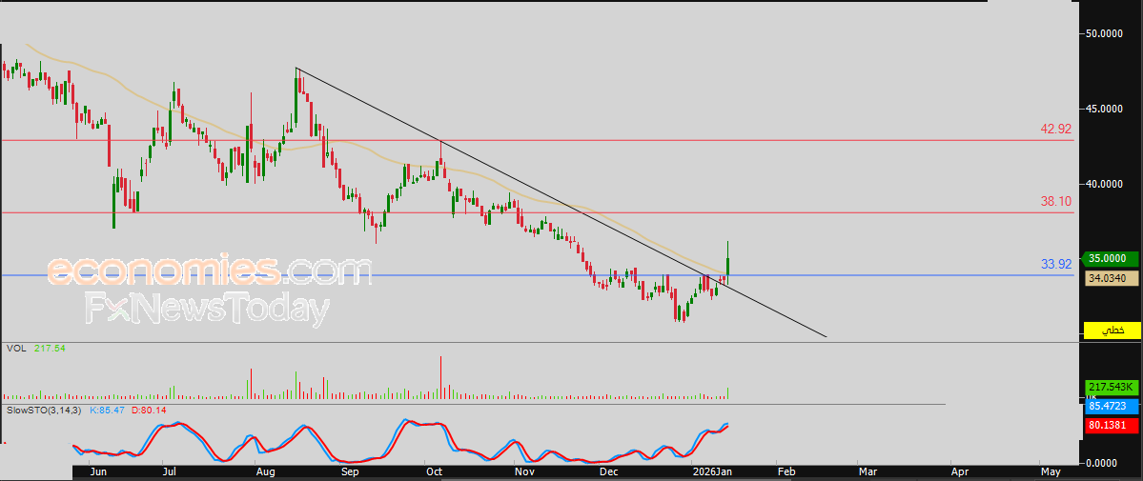Select the 42.92 resistance level label
This screenshot has height=481, width=1143.
pyautogui.click(x=1055, y=129)
